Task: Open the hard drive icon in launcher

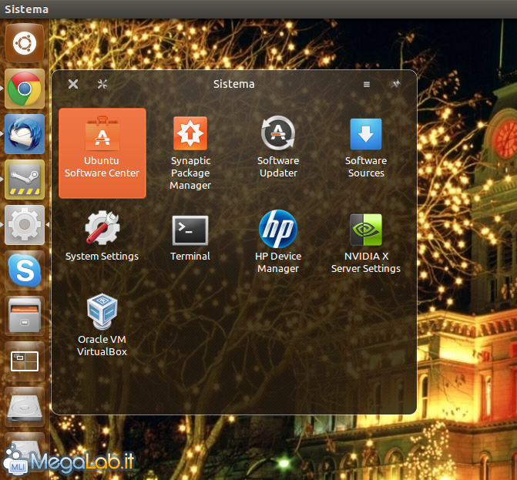Action: (x=25, y=407)
